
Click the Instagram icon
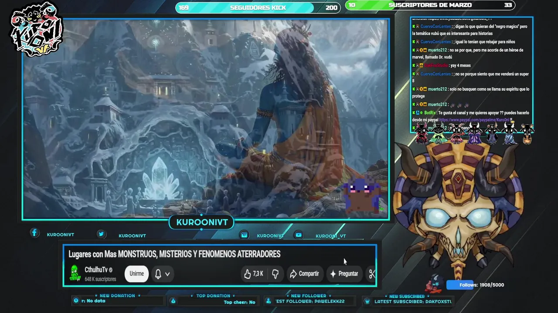pos(245,235)
